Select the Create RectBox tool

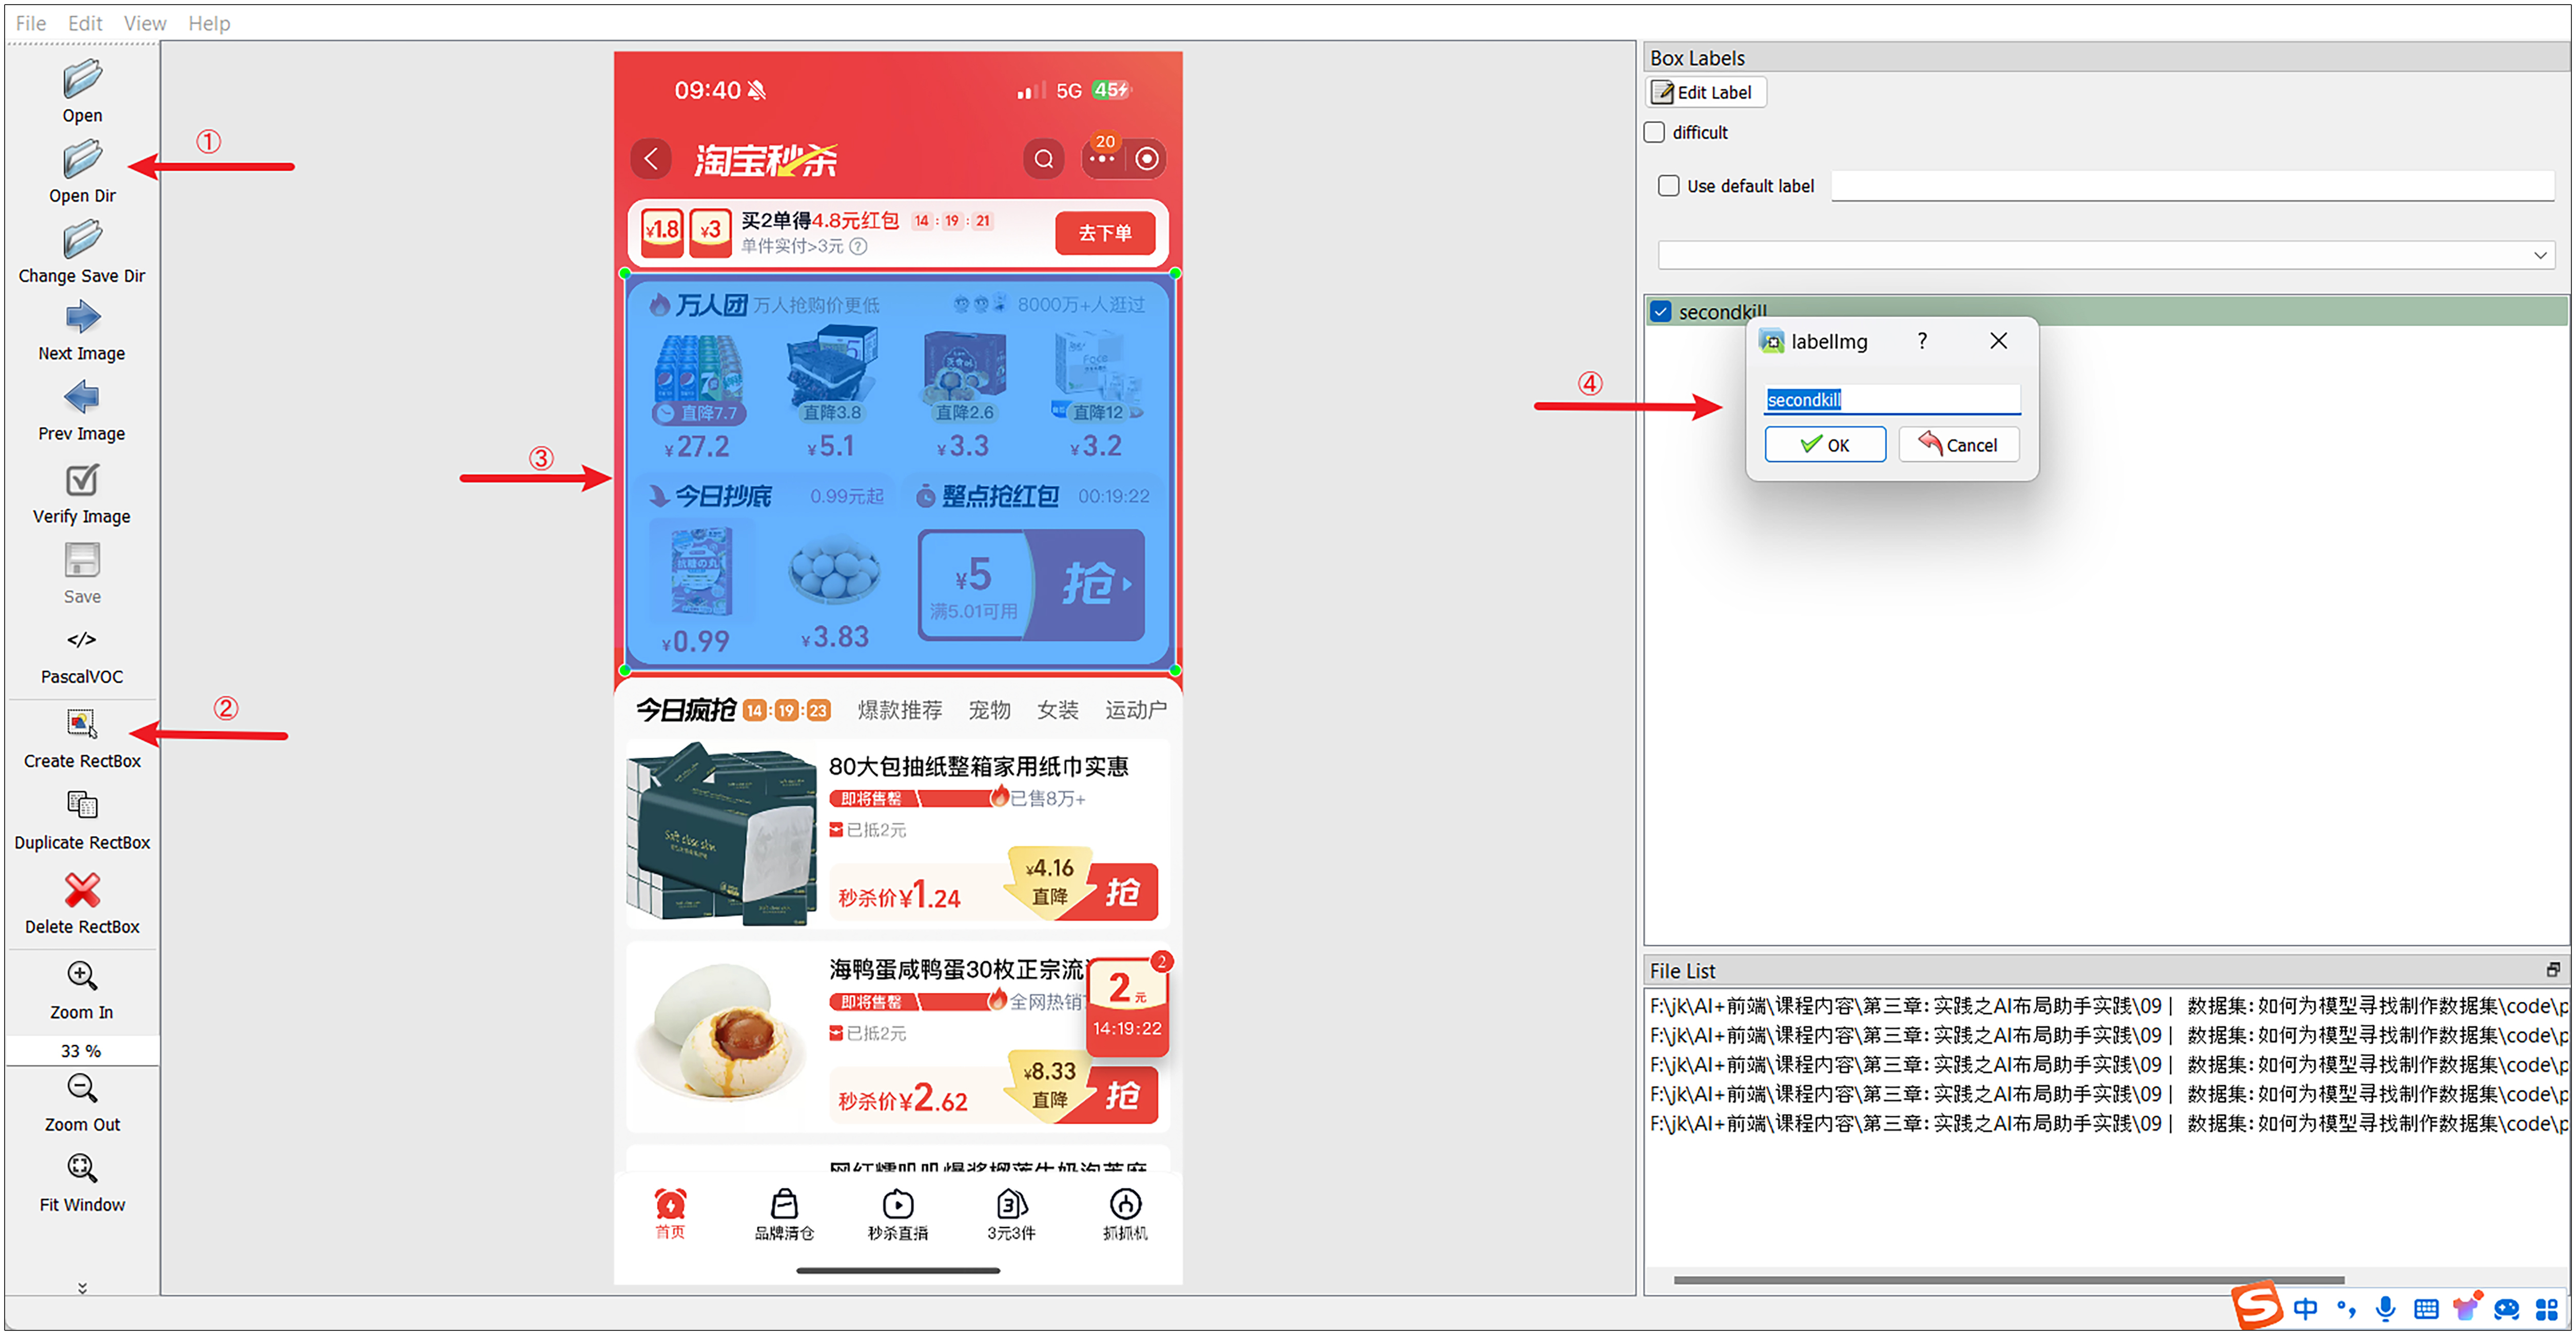(82, 723)
